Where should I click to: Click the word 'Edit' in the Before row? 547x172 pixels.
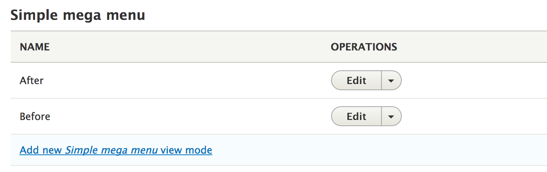point(356,116)
